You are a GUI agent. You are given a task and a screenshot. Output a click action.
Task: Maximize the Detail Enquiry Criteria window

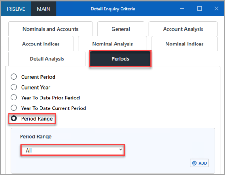click(x=199, y=9)
